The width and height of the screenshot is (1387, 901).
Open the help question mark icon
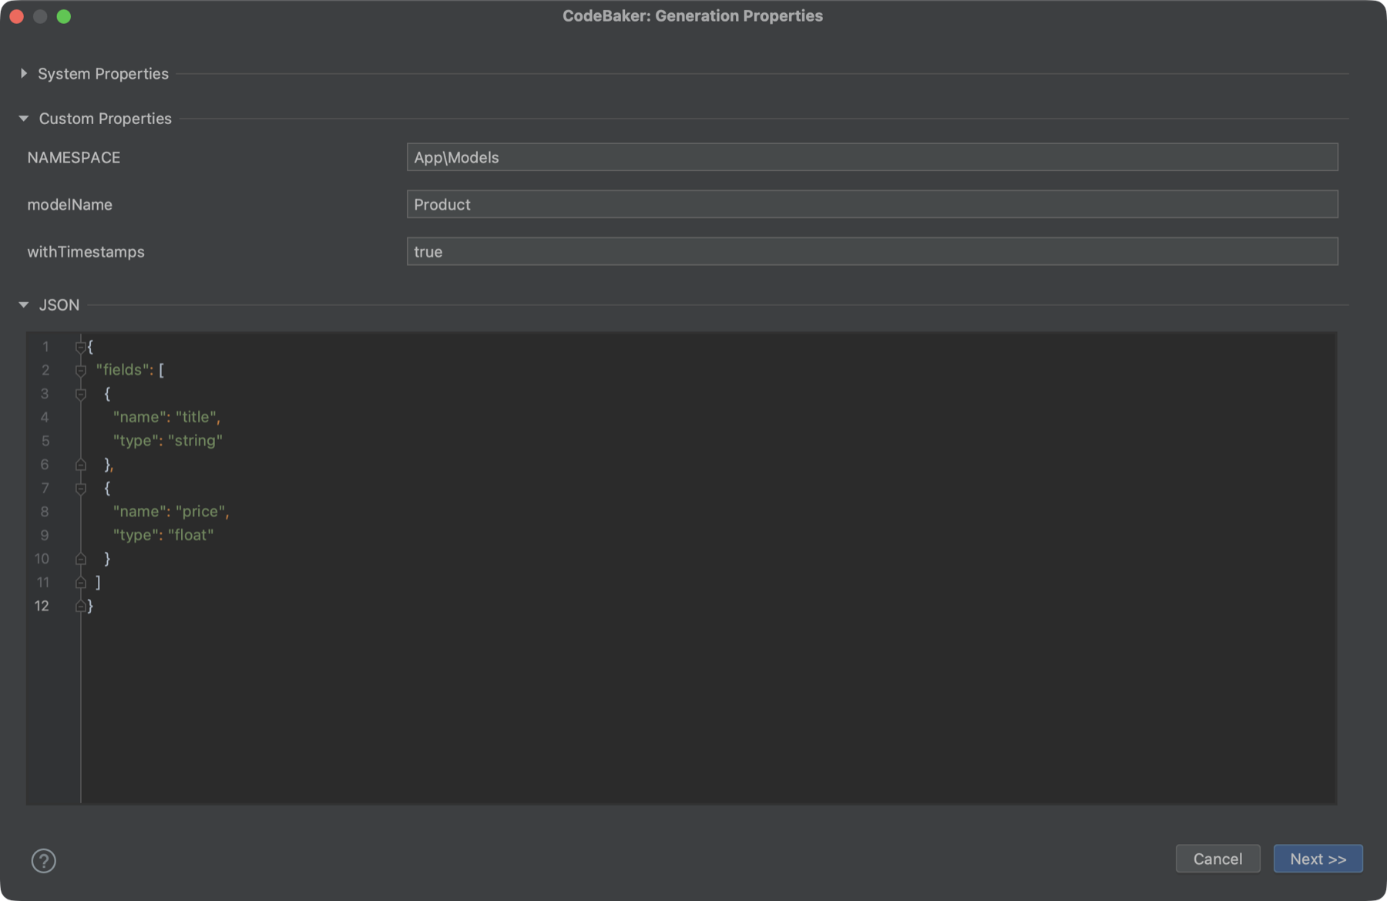[43, 860]
